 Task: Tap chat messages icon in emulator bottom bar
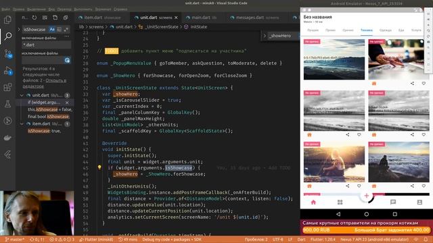pos(393,202)
